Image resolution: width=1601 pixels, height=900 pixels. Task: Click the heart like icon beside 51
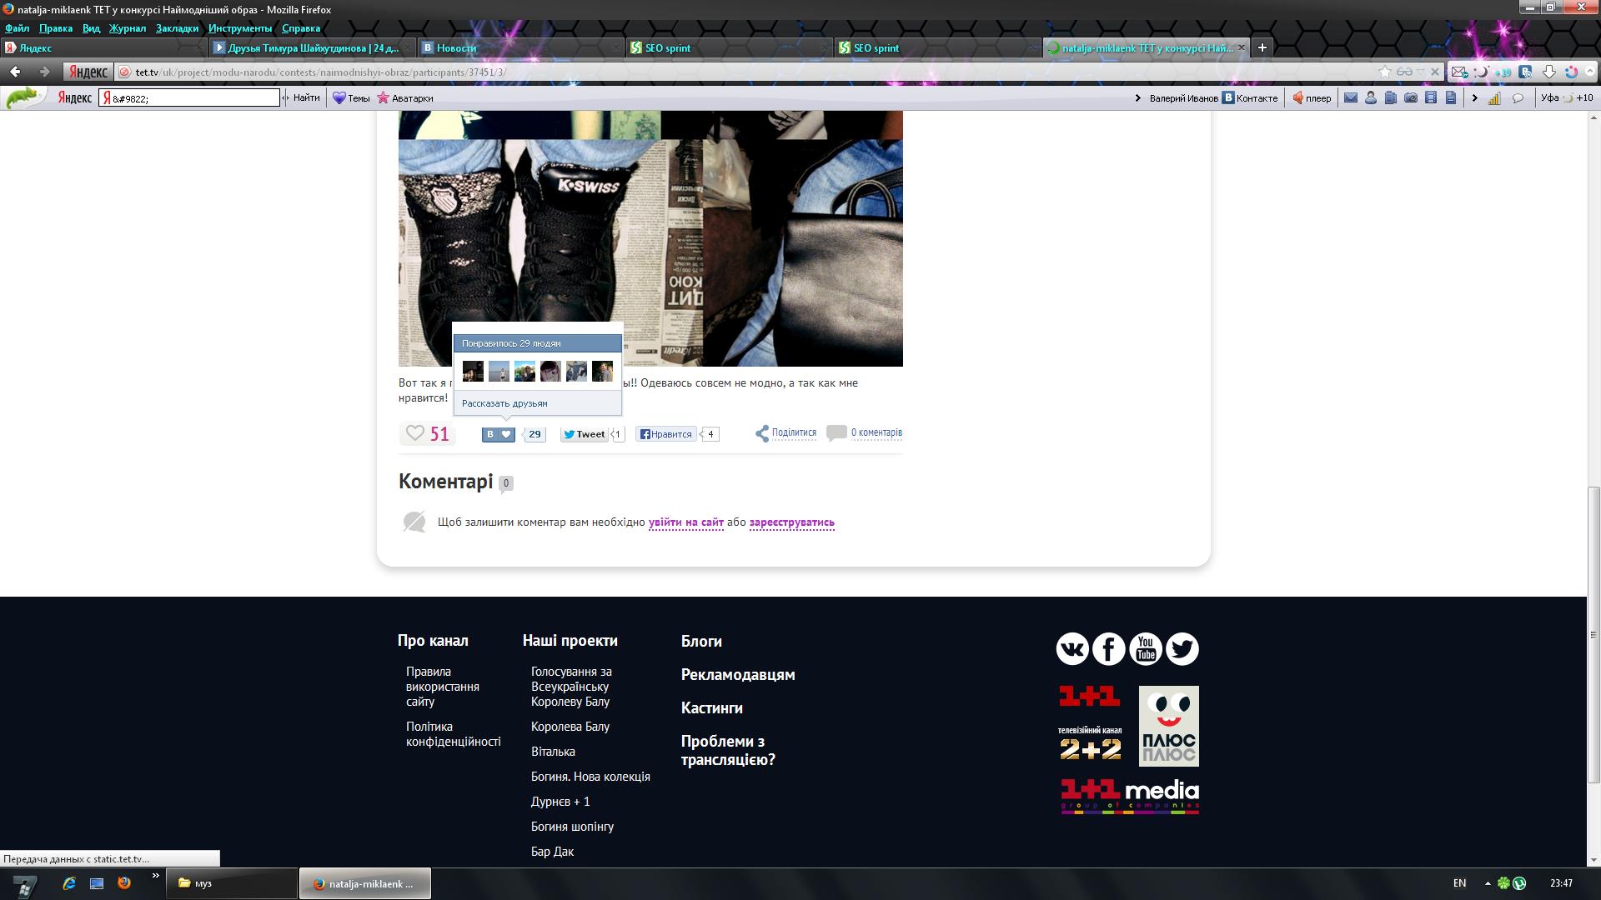point(414,433)
